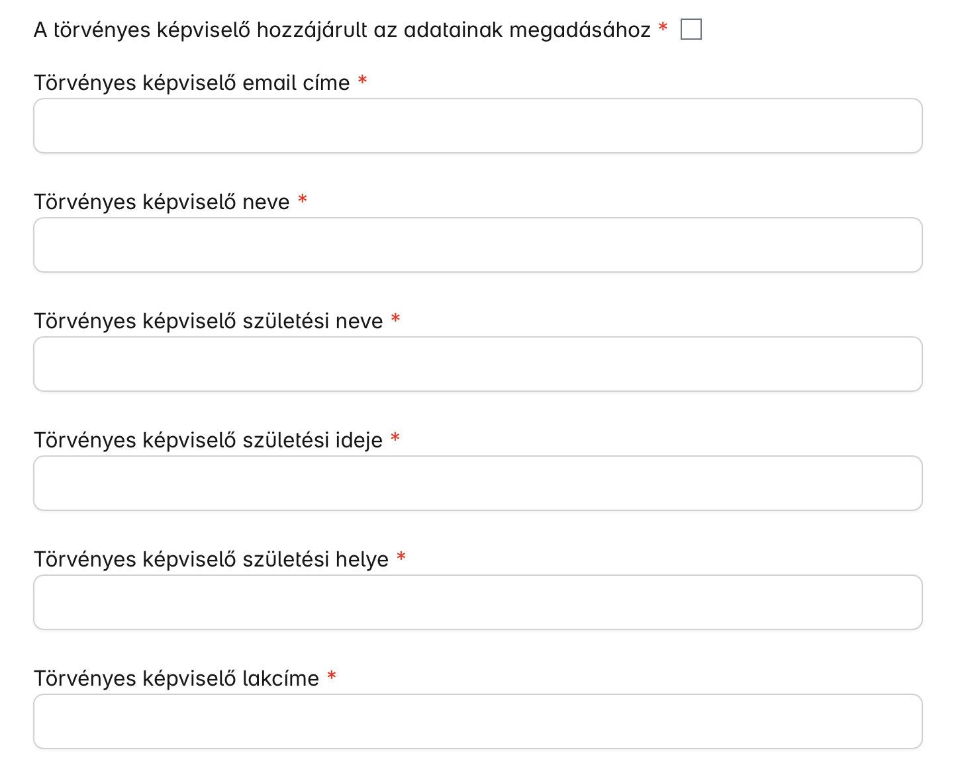Focus the 'Törvényes képviselő email címe' input field
The height and width of the screenshot is (777, 964).
(477, 126)
